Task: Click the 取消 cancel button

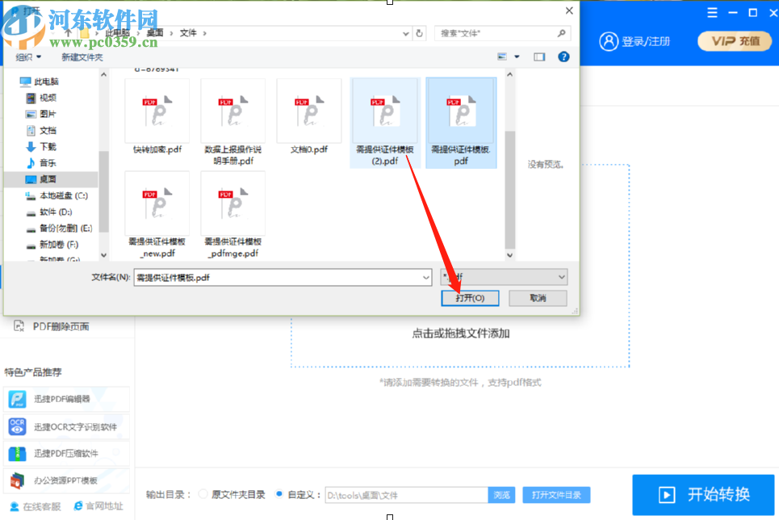Action: [538, 298]
